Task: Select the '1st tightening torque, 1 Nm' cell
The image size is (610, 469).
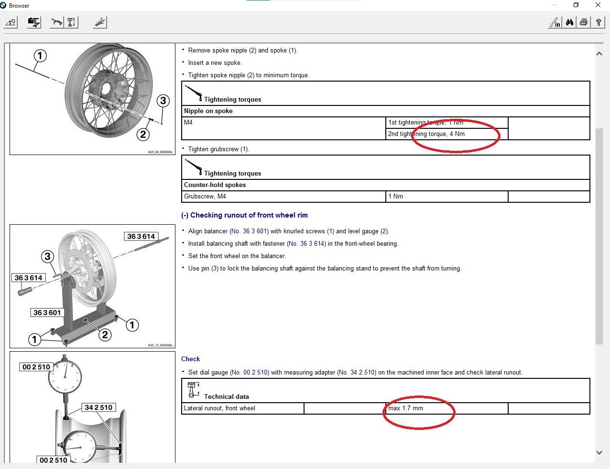Action: point(447,123)
